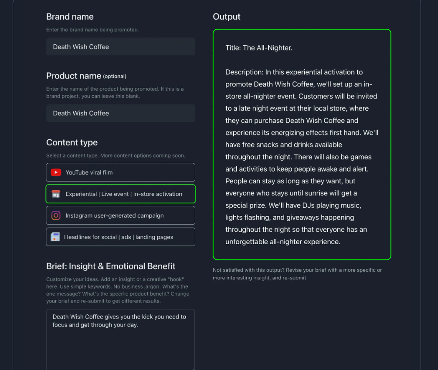Click the Instagram camera logo icon

click(x=56, y=215)
